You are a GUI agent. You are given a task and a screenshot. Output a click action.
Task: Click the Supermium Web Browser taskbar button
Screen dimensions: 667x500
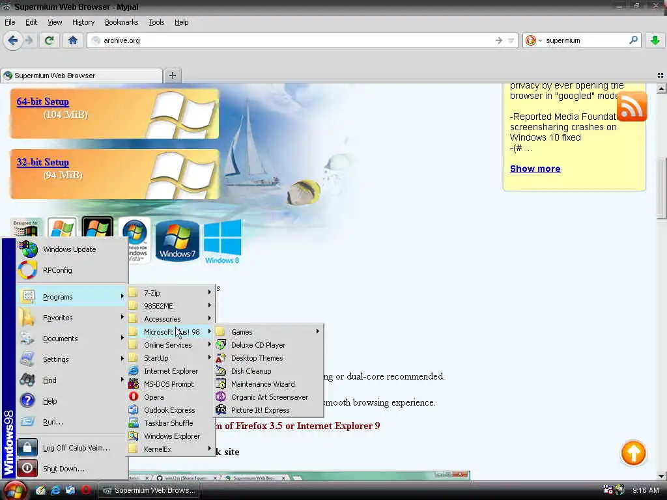(149, 490)
